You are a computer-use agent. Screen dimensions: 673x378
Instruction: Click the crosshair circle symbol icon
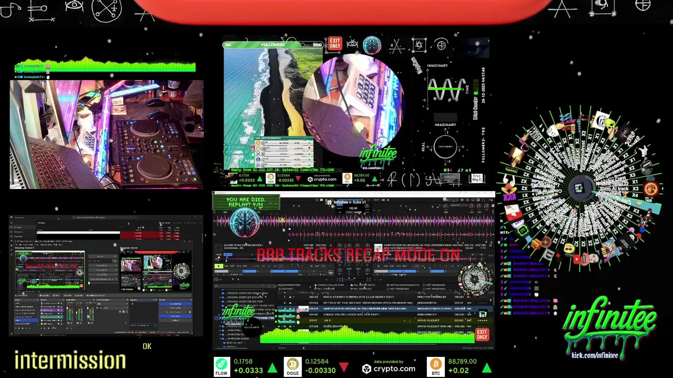pyautogui.click(x=441, y=45)
